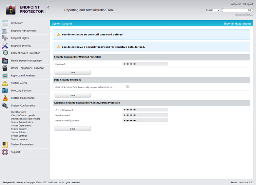Viewport: 256px width, 185px height.
Task: Click the Support lifebuoy icon
Action: tap(5, 152)
